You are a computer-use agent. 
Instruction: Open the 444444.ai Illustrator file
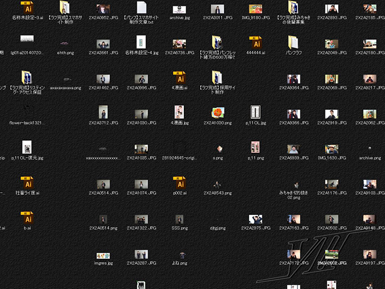tap(255, 42)
